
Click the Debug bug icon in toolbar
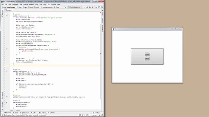tap(87, 7)
